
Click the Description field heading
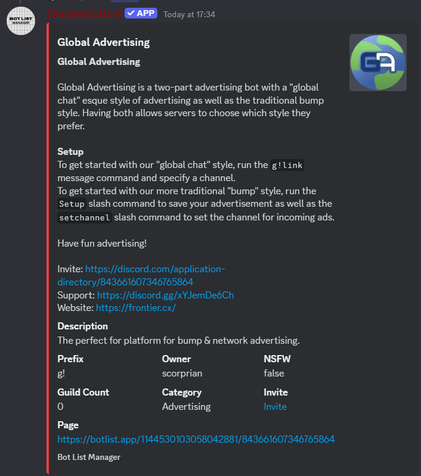click(83, 326)
